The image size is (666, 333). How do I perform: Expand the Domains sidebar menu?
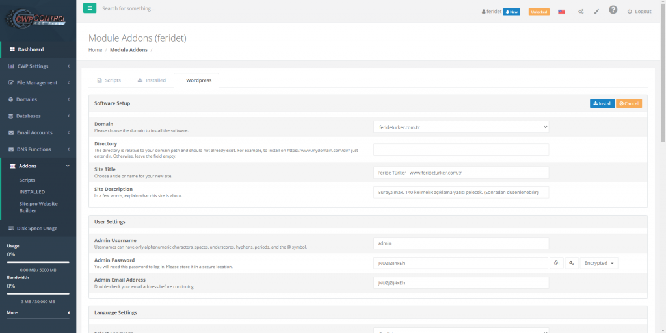click(38, 99)
